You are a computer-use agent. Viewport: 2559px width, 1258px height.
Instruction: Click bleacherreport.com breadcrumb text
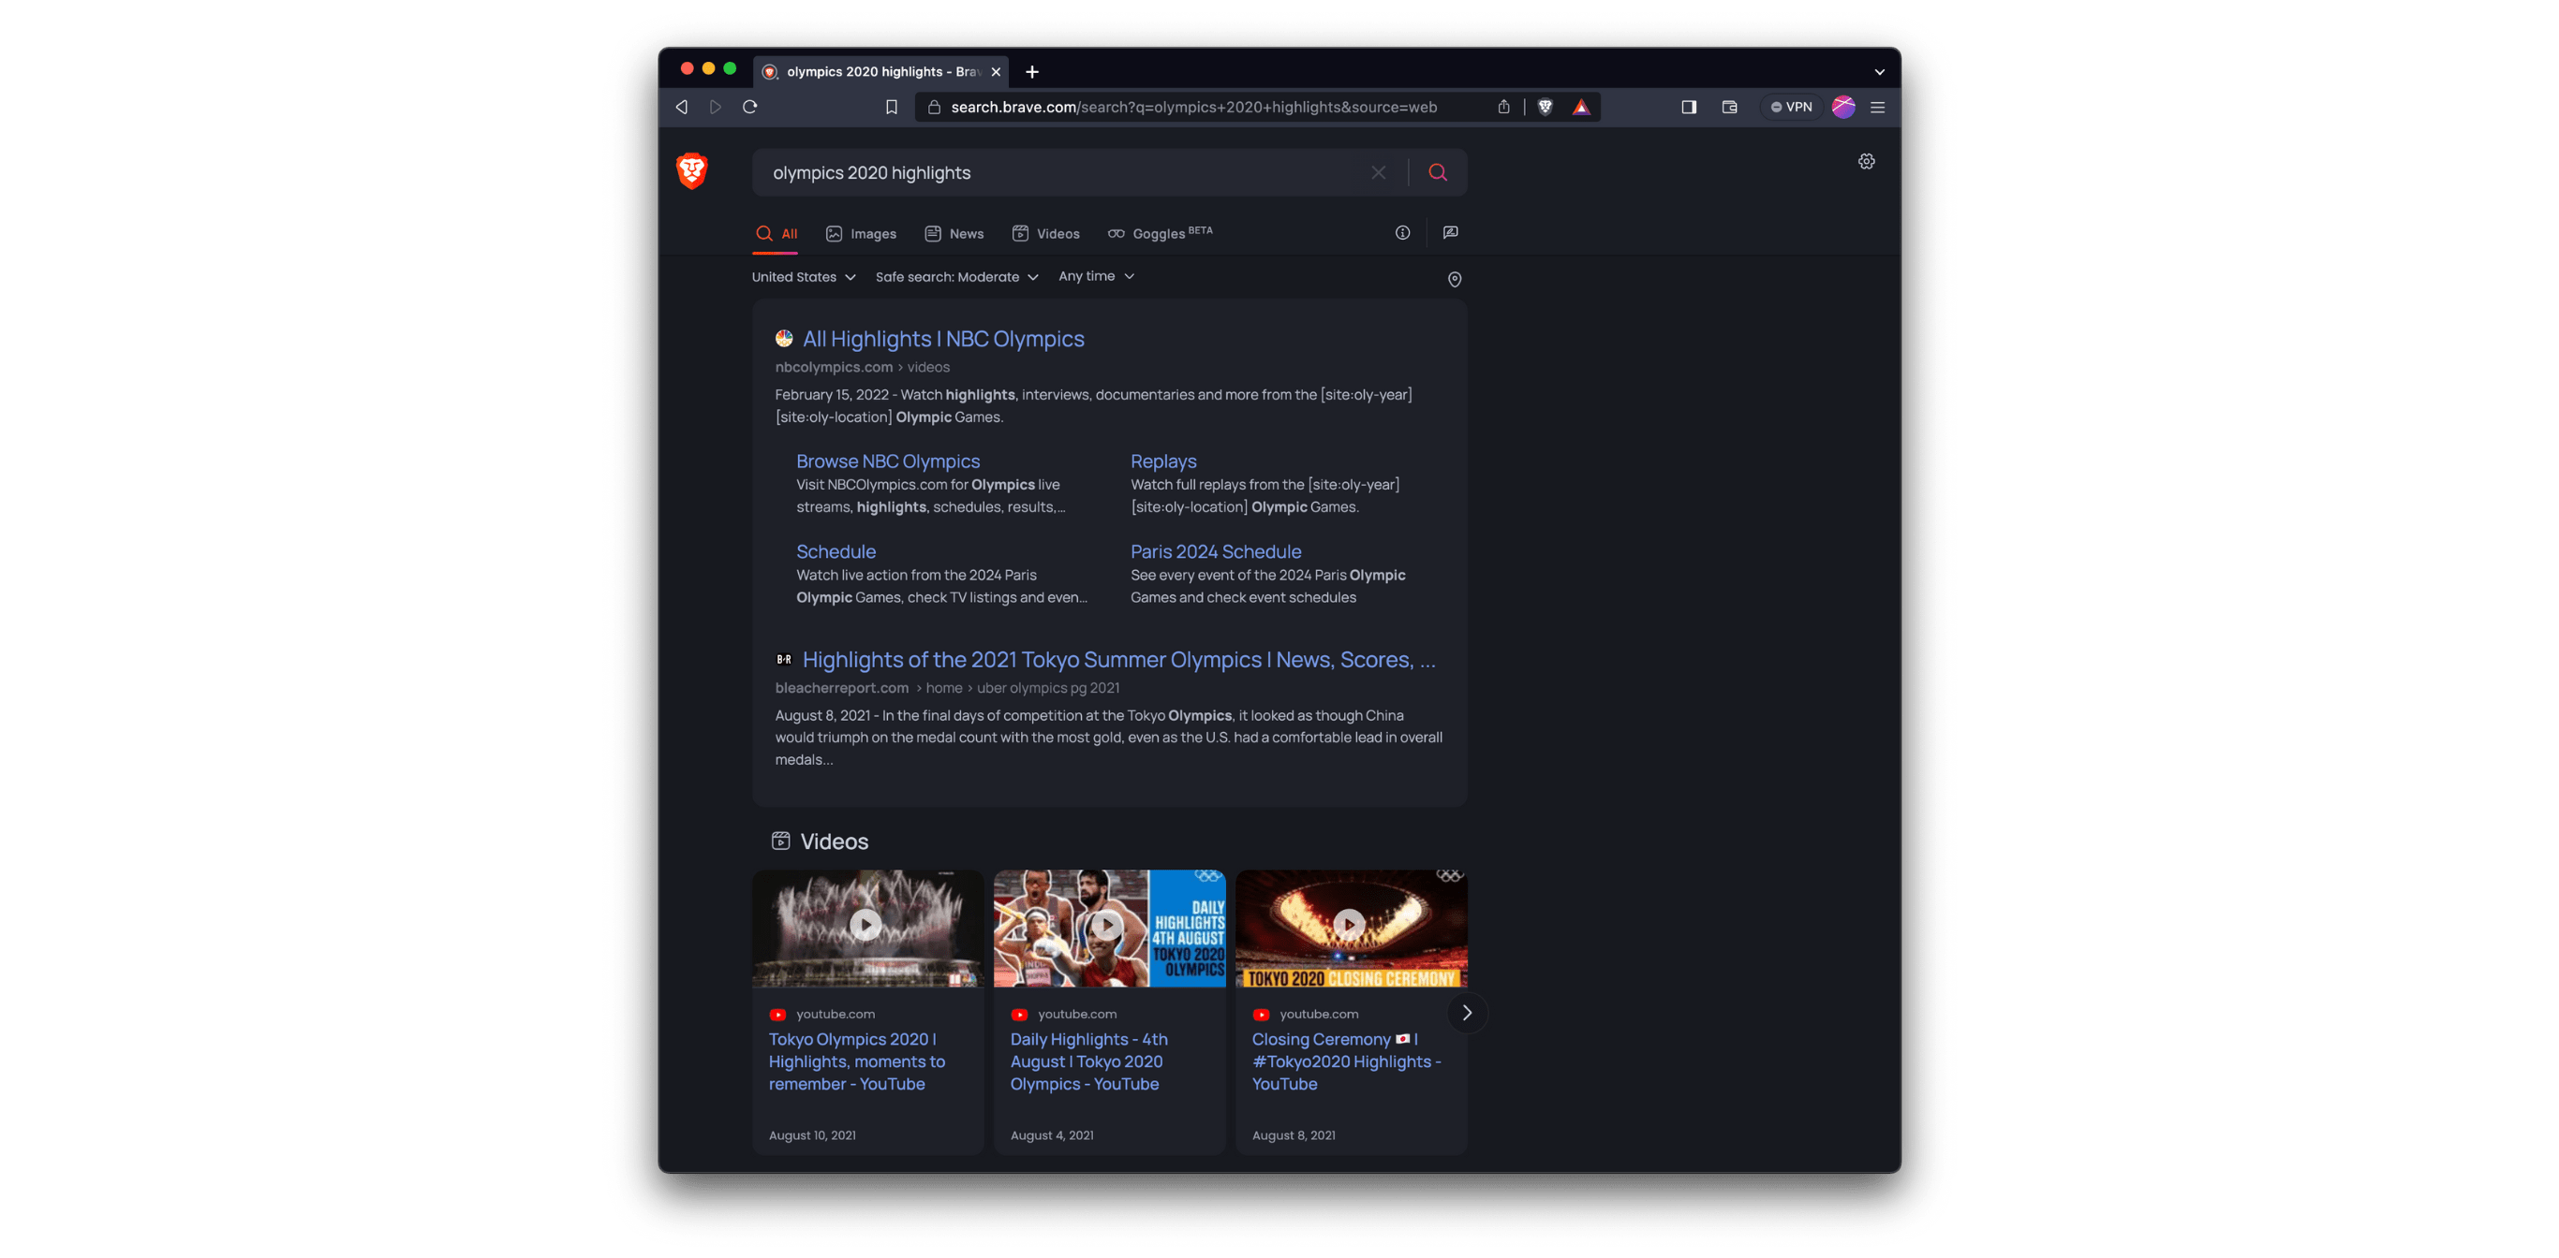pos(841,688)
